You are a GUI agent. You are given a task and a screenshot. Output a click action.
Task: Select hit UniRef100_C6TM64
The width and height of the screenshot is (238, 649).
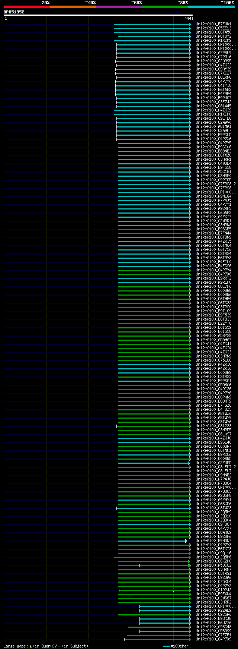[x=213, y=246]
